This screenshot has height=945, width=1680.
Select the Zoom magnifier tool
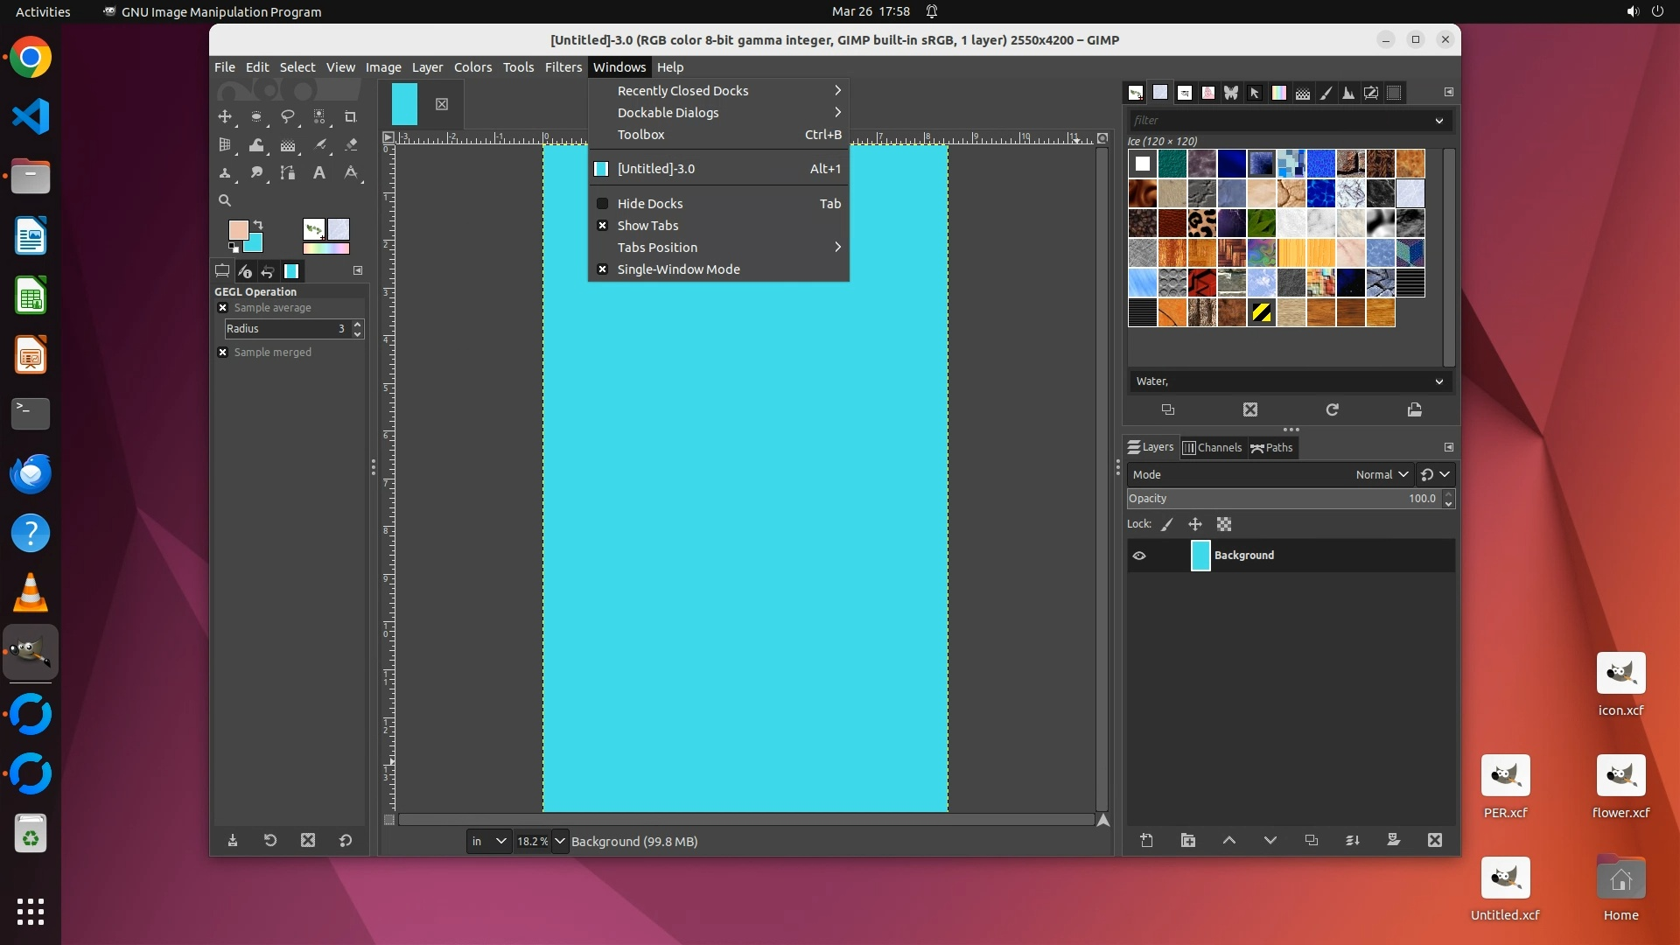pos(225,200)
